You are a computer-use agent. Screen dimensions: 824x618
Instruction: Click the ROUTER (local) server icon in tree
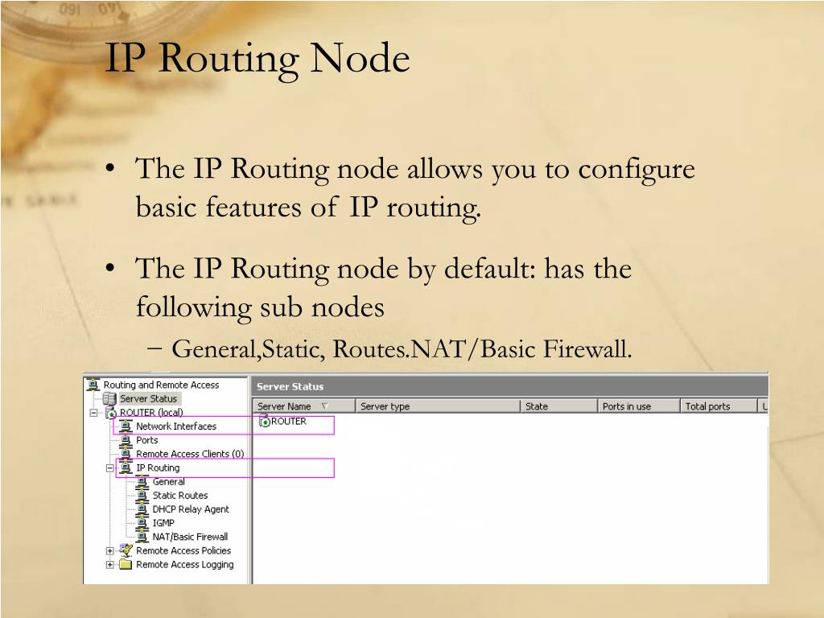coord(110,413)
